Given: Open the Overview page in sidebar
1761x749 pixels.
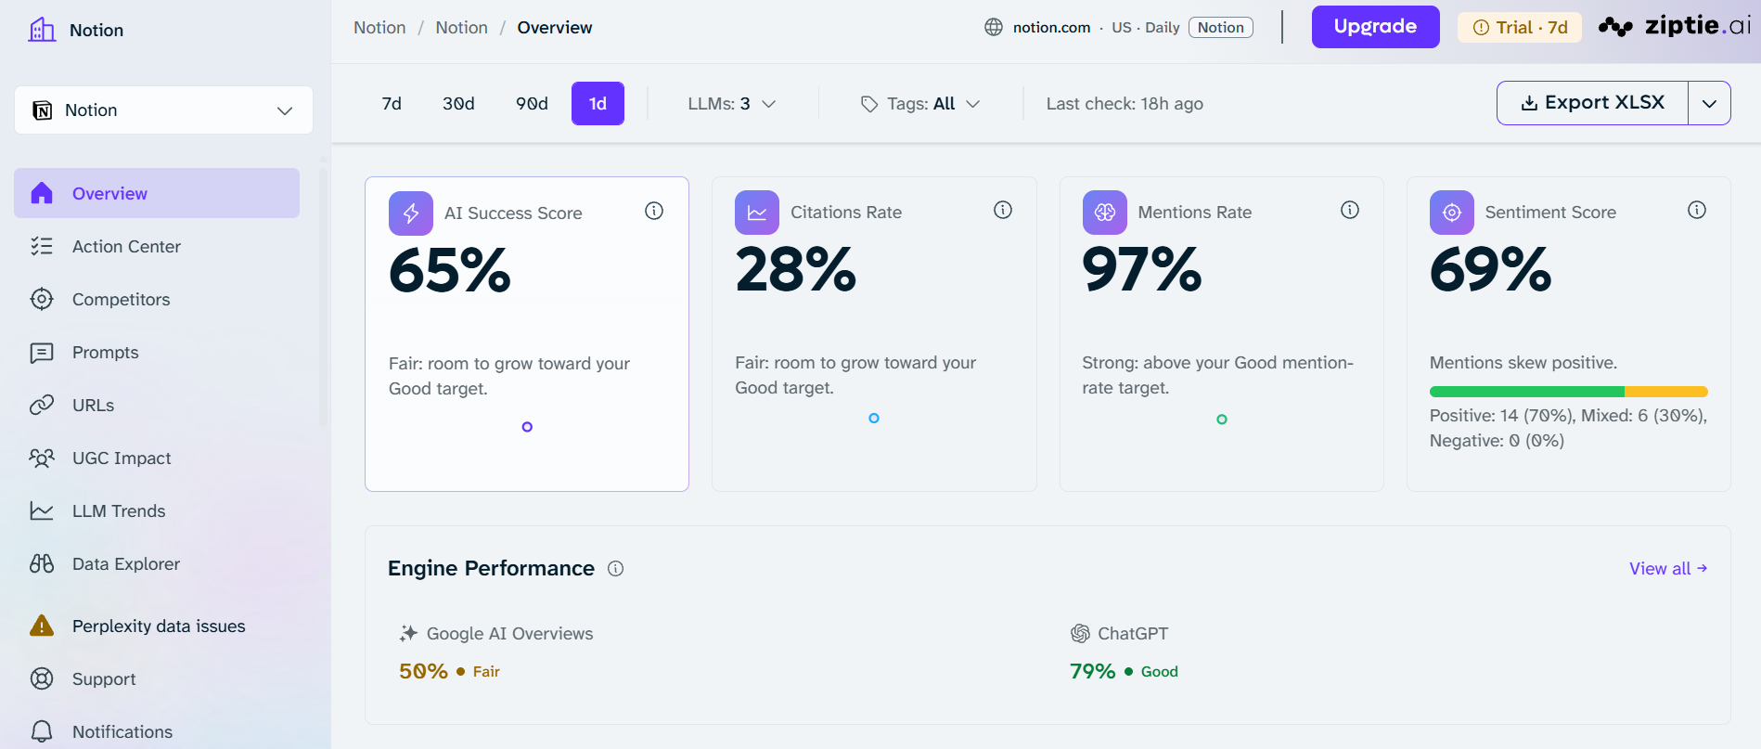Looking at the screenshot, I should click(157, 193).
